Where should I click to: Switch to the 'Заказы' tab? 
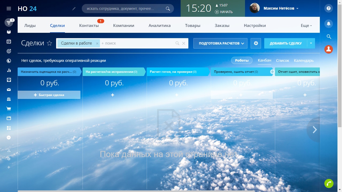click(222, 26)
